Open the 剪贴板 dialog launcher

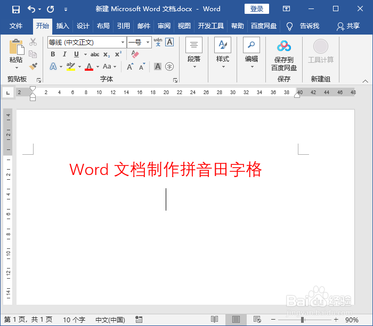39,80
